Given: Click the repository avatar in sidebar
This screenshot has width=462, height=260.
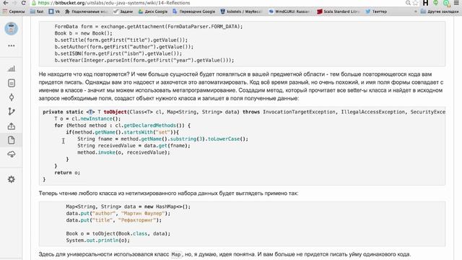Looking at the screenshot, I should pyautogui.click(x=12, y=29).
